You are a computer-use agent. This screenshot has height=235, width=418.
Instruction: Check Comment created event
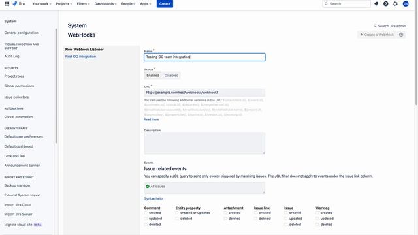point(146,213)
